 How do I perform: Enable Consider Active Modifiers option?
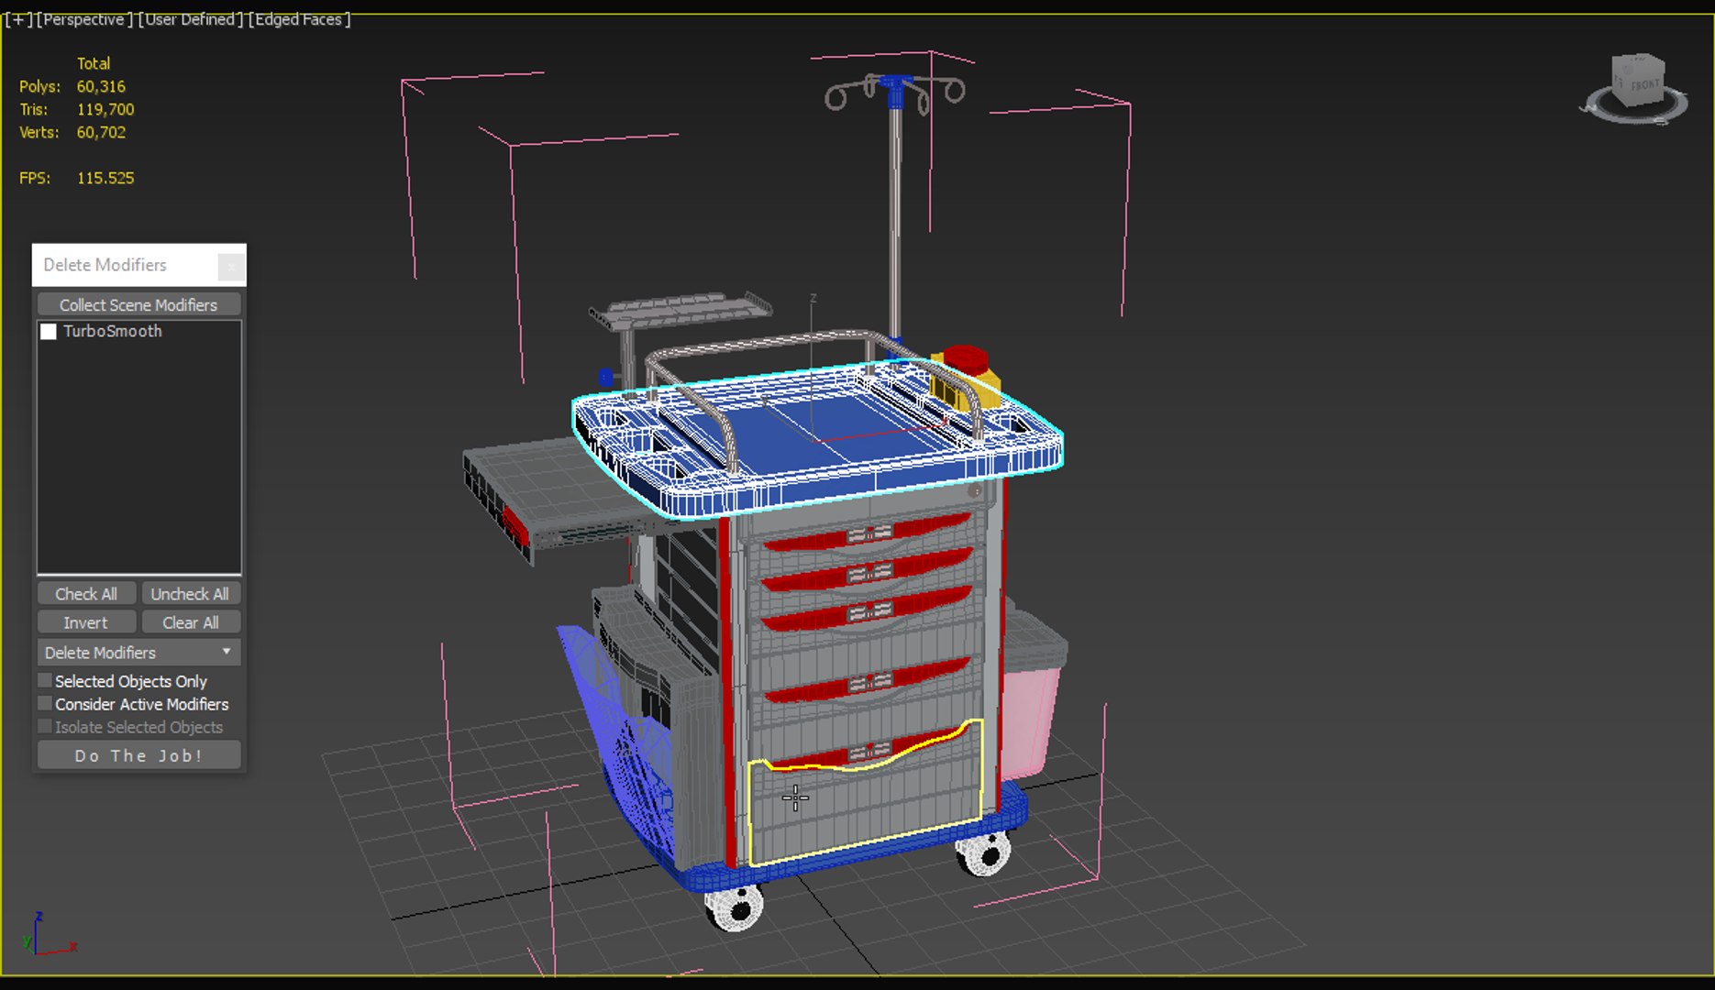(45, 704)
